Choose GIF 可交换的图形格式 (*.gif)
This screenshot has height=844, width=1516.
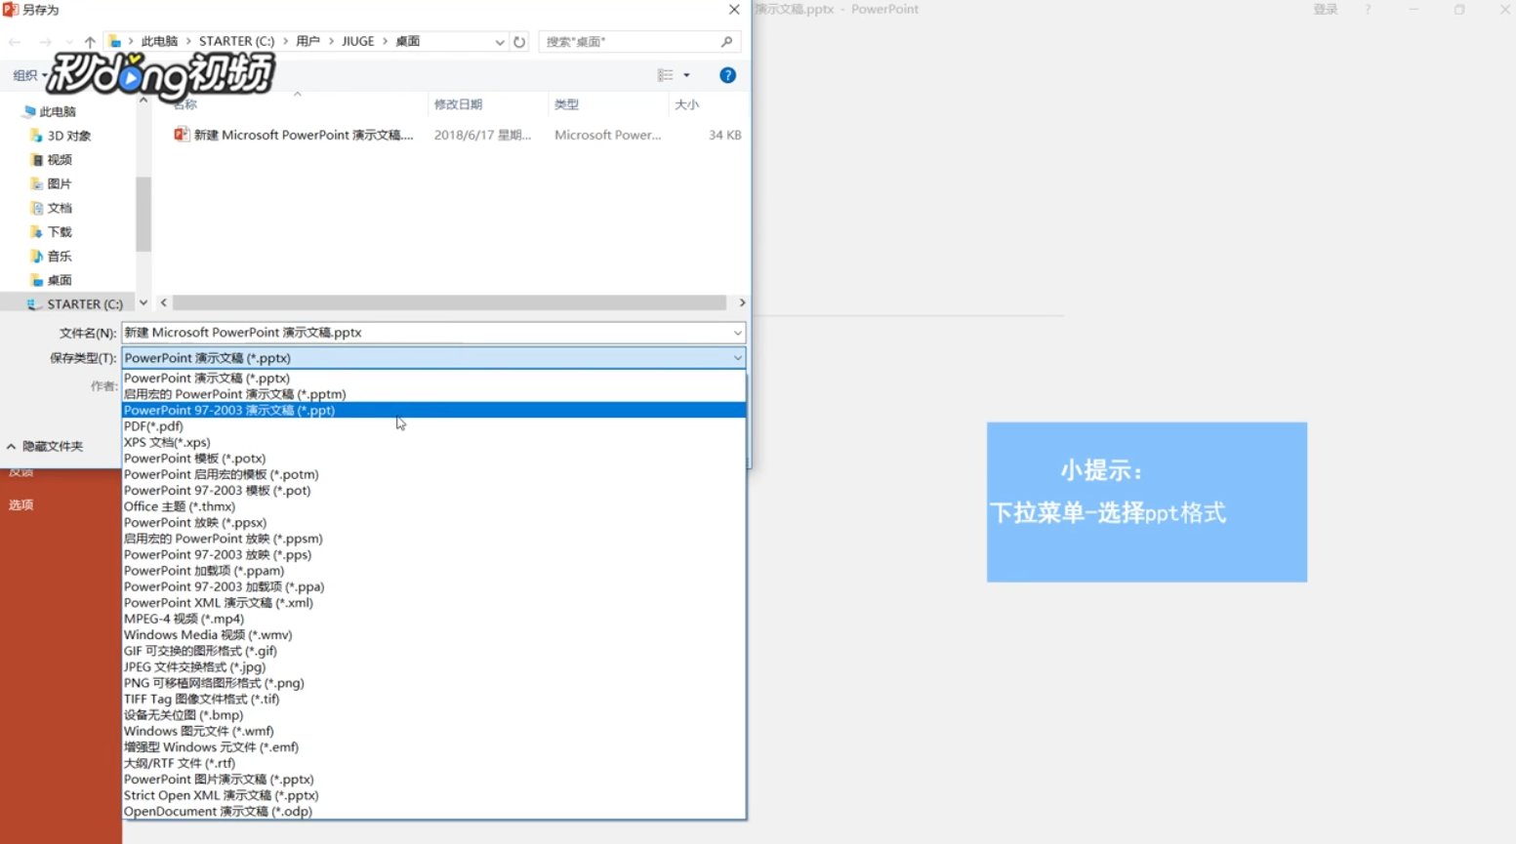[x=433, y=652]
